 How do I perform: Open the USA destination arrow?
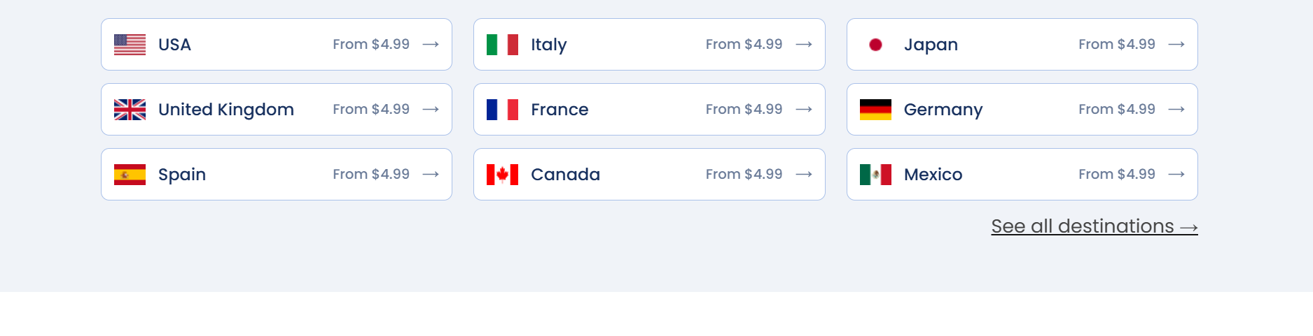[x=431, y=44]
